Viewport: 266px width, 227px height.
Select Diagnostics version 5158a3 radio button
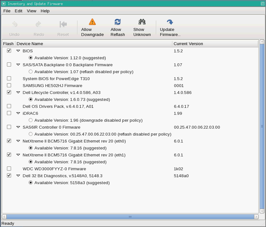tap(31, 183)
